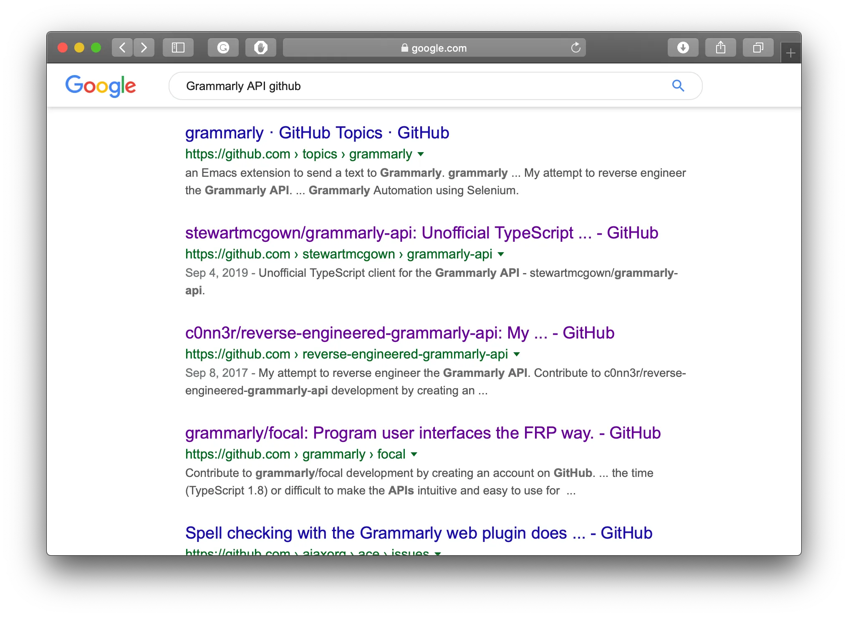Open the grammarly GitHub Topics result
This screenshot has width=848, height=617.
(x=317, y=133)
